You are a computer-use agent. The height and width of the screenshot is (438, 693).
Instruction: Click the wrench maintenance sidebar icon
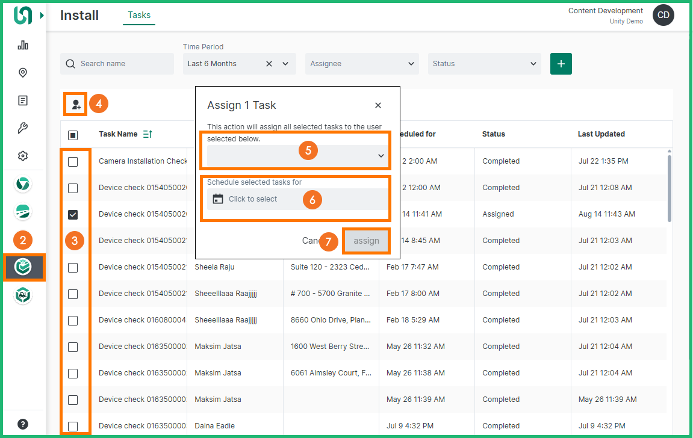click(23, 128)
